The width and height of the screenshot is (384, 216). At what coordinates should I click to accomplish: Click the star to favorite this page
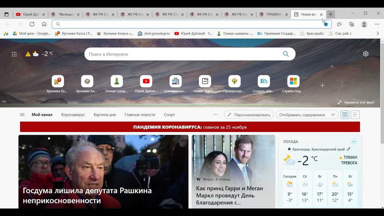(x=326, y=24)
